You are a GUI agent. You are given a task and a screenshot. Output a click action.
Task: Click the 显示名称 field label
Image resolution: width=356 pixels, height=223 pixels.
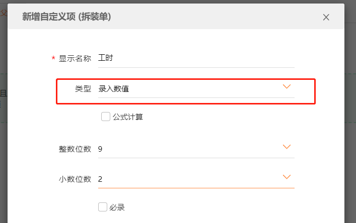pyautogui.click(x=75, y=58)
